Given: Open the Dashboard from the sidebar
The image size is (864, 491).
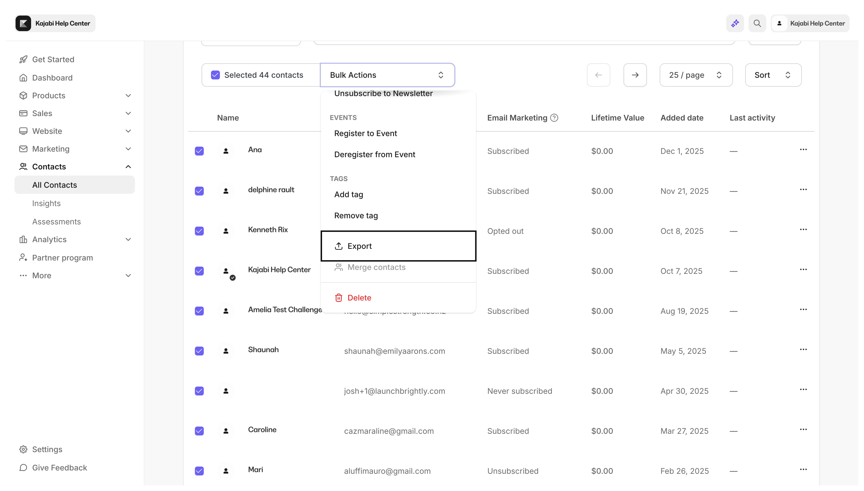Looking at the screenshot, I should pos(52,77).
